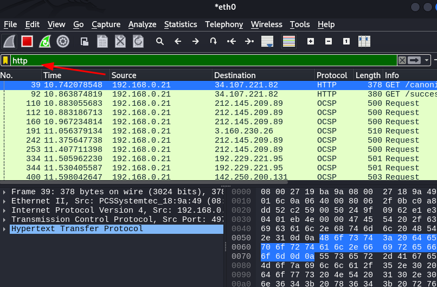Viewport: 437px width, 287px height.
Task: Sort packets by No. column
Action: tap(21, 75)
